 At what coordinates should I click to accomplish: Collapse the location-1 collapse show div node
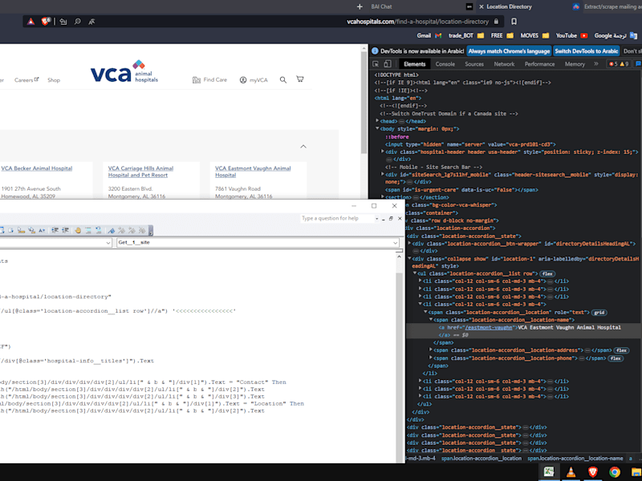(409, 258)
